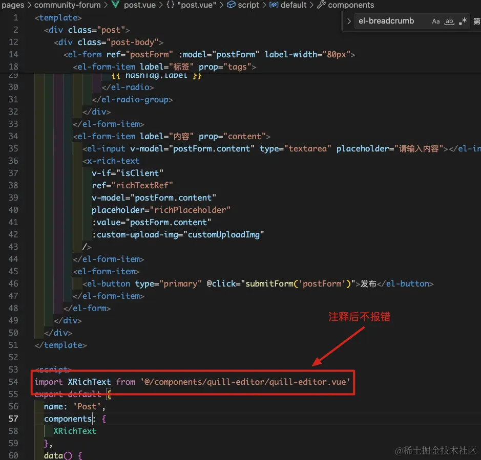This screenshot has height=460, width=481.
Task: Click components property on line 57
Action: (68, 419)
